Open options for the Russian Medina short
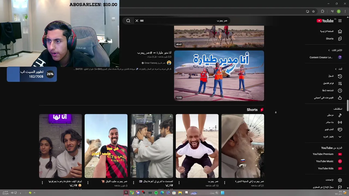This screenshot has width=349, height=196. click(224, 183)
